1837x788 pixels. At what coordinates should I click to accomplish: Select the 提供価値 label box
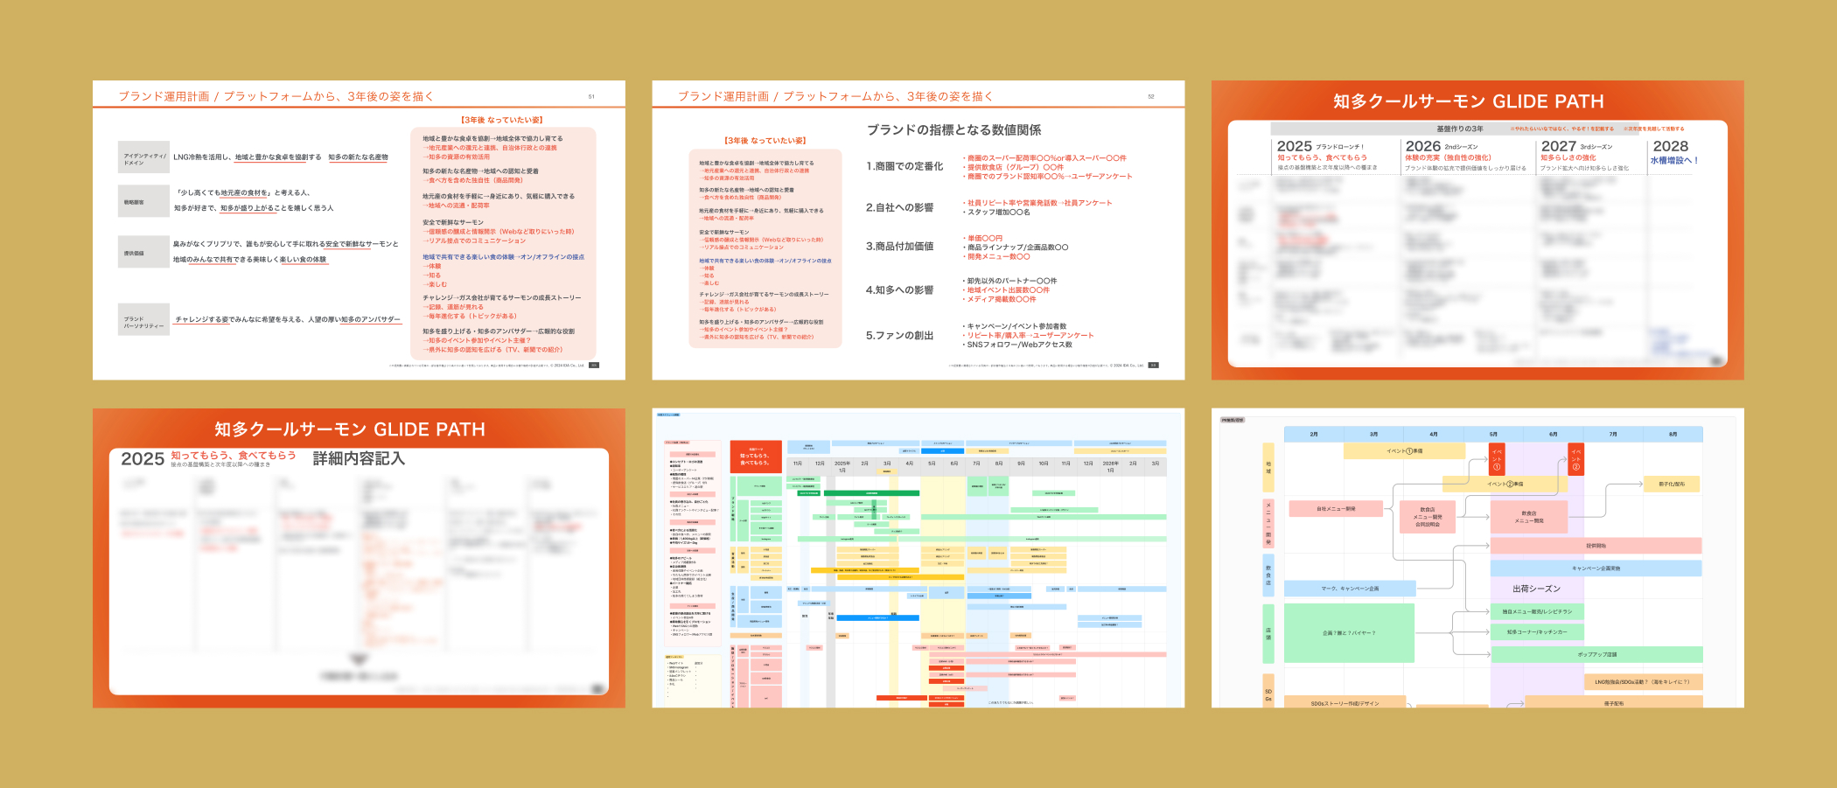(144, 253)
